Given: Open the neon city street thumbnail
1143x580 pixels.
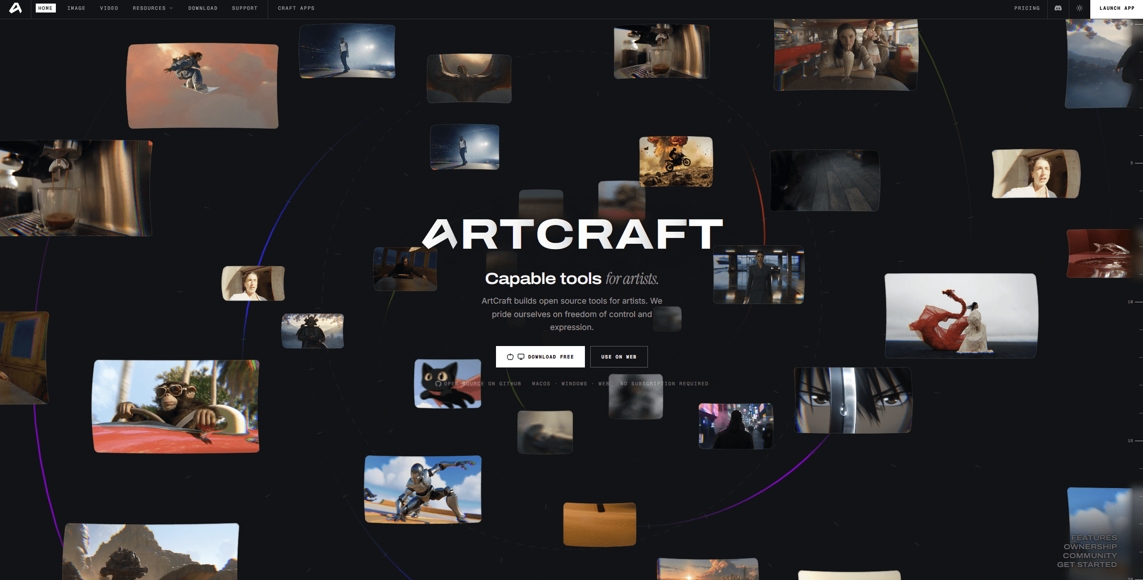Looking at the screenshot, I should tap(736, 426).
